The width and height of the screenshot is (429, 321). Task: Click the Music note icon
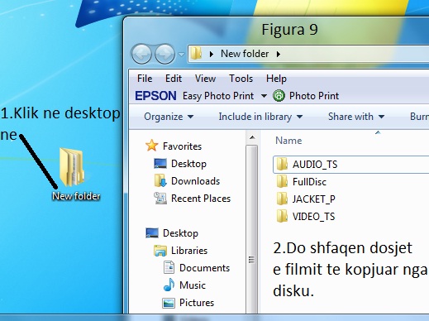point(169,285)
